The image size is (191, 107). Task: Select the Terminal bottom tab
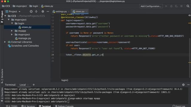(45, 106)
